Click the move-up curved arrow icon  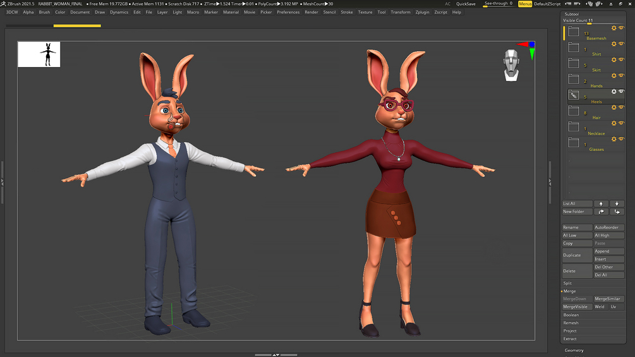pos(601,212)
